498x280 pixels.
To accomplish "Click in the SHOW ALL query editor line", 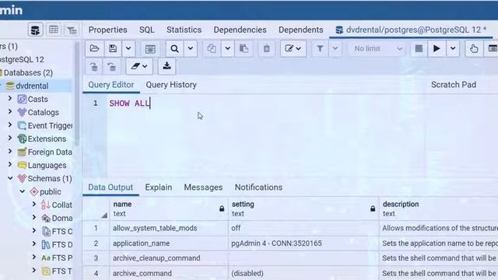I will (129, 103).
